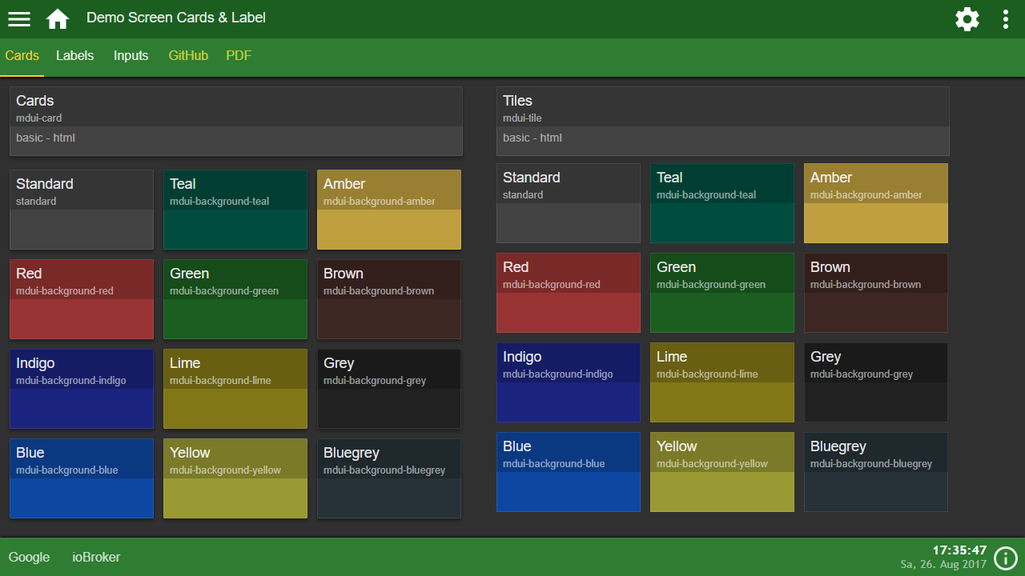Click the Google footer link
This screenshot has height=576, width=1025.
(29, 558)
